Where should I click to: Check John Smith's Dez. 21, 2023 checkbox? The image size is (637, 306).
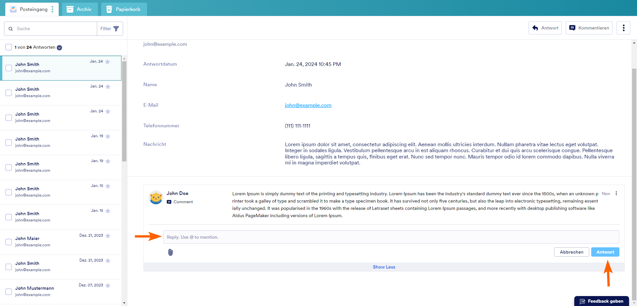[x=9, y=267]
